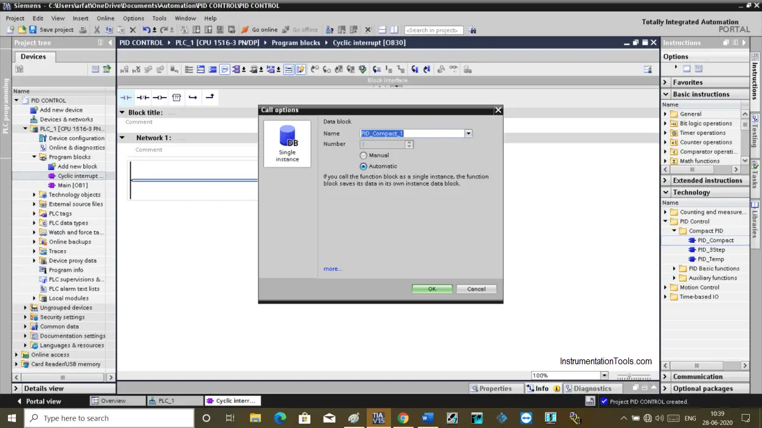
Task: Open the Info tab
Action: tap(542, 389)
